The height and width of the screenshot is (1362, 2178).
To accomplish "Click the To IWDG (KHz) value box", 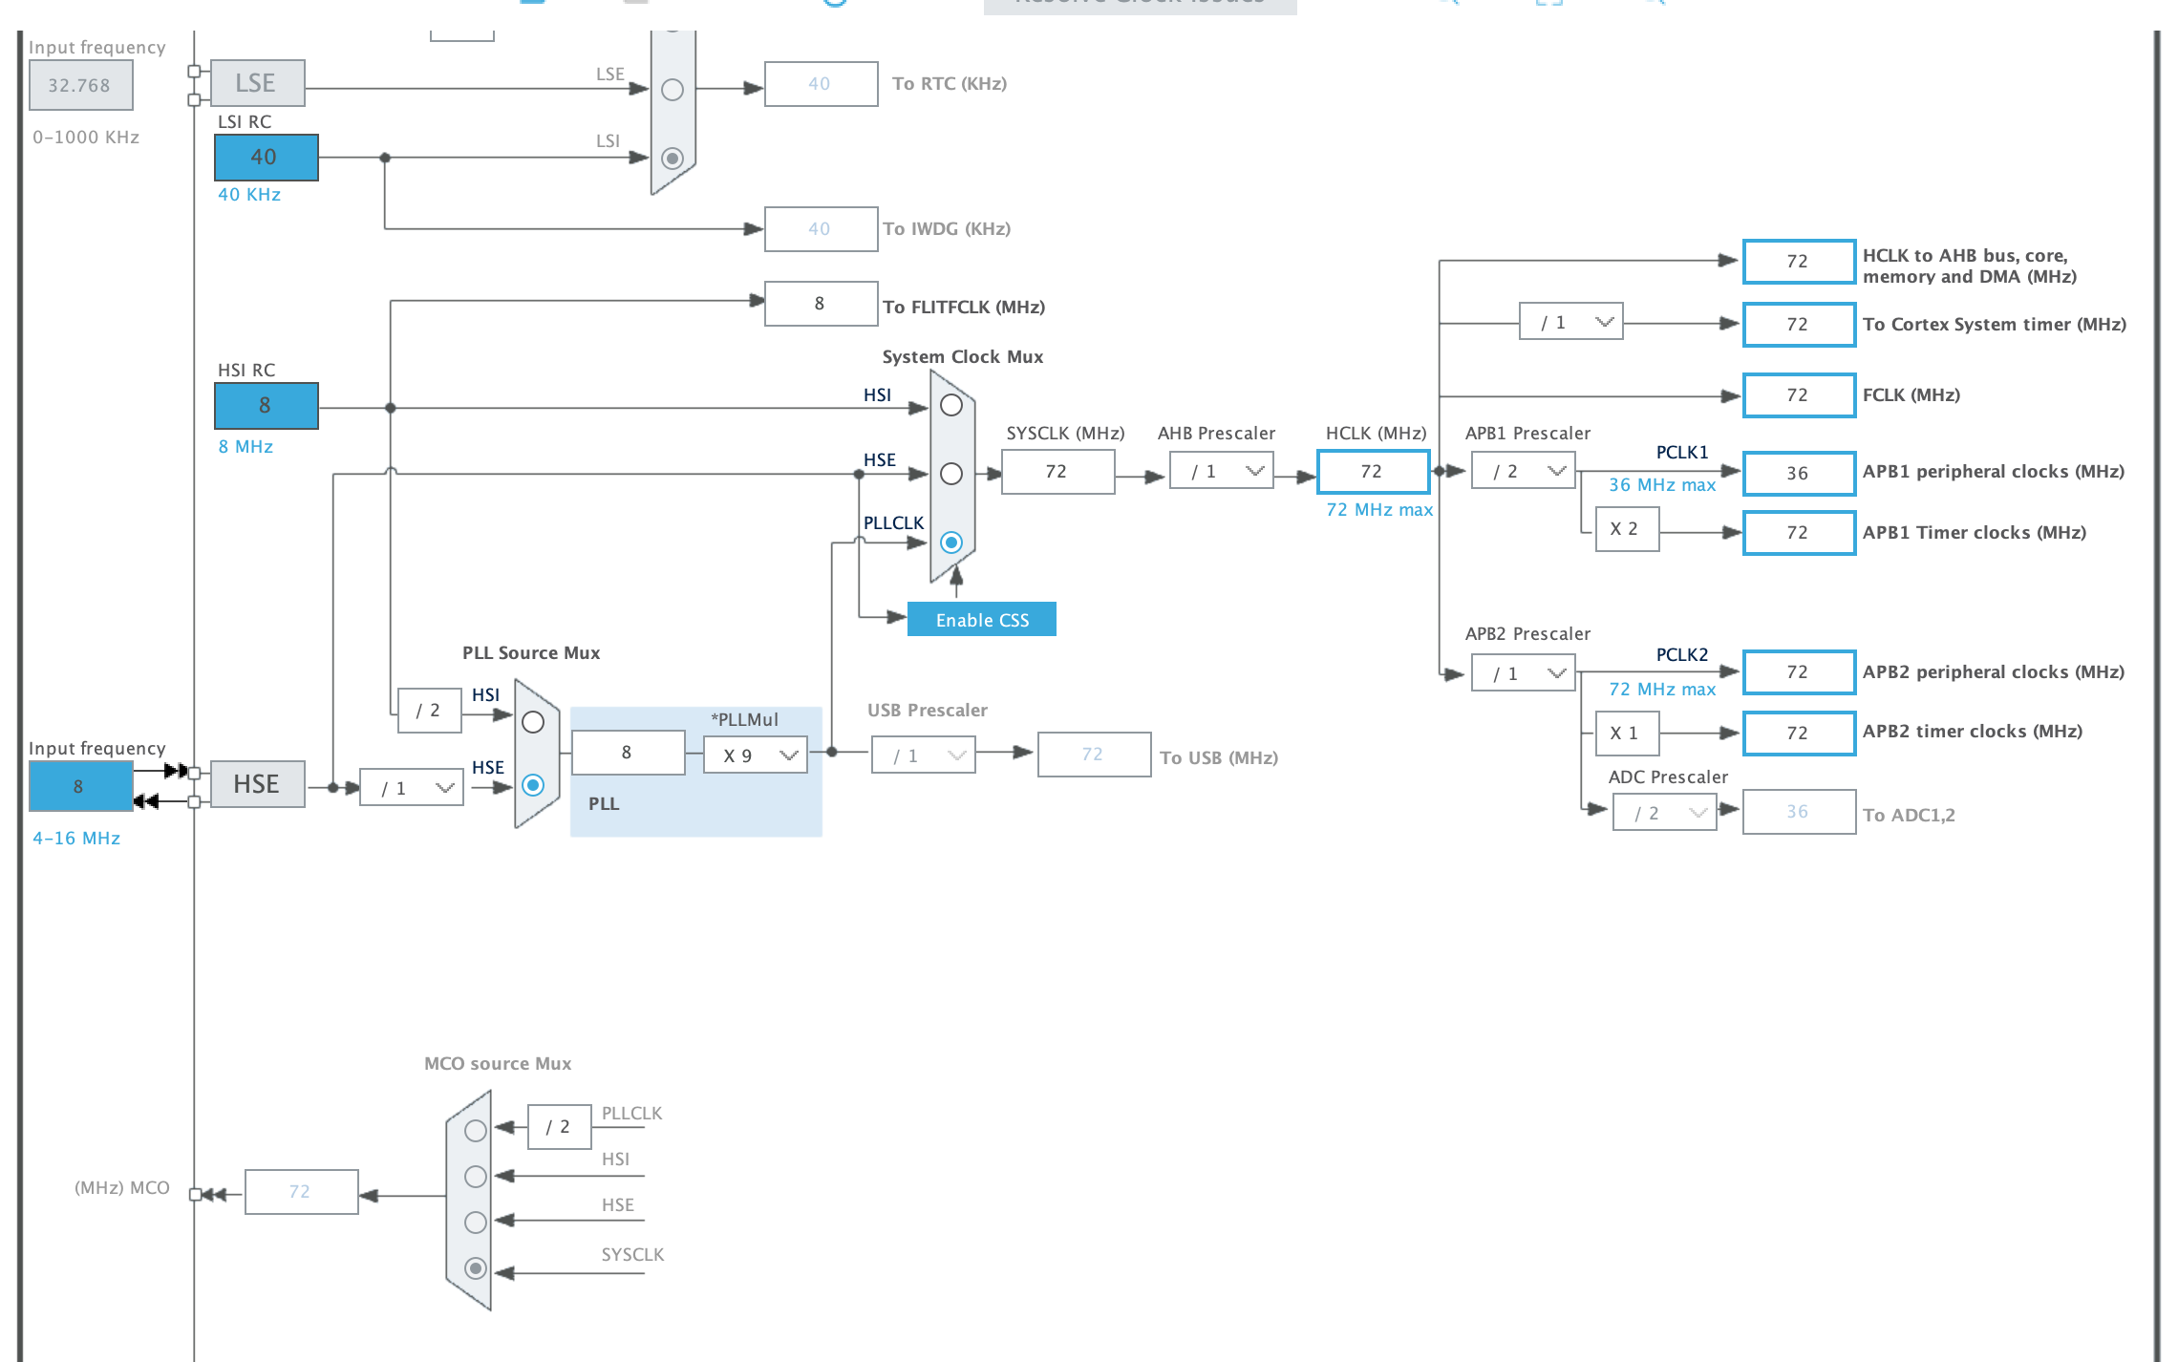I will [822, 229].
